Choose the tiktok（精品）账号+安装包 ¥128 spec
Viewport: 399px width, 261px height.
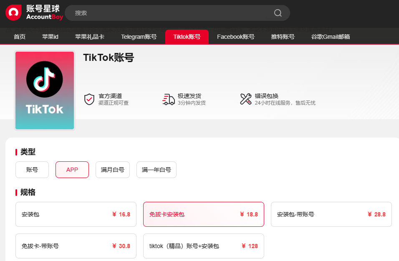204,246
